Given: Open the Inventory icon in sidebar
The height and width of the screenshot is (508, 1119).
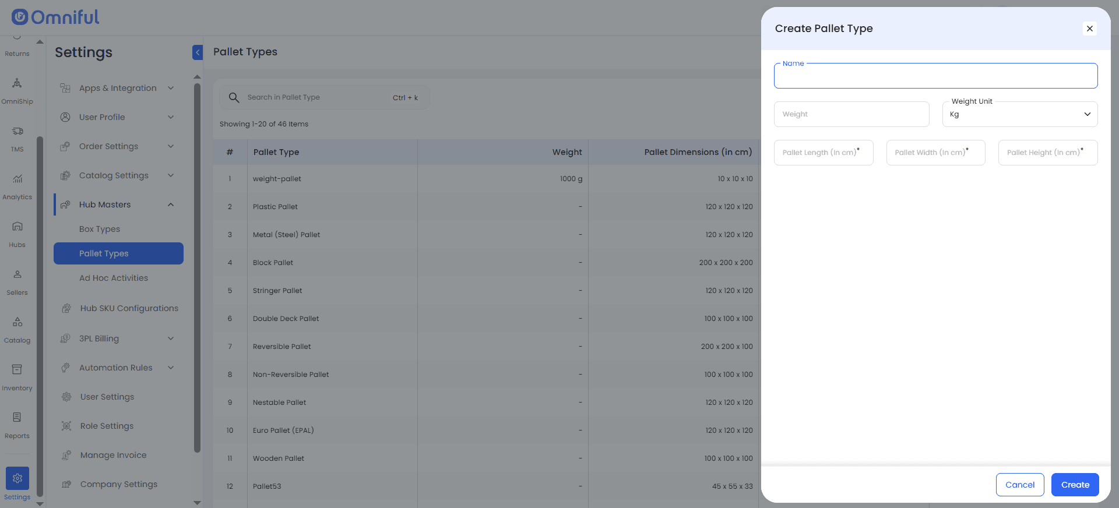Looking at the screenshot, I should click(x=17, y=370).
